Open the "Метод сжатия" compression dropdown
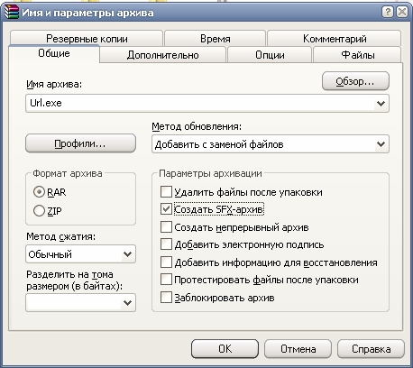The width and height of the screenshot is (413, 368). [x=127, y=254]
